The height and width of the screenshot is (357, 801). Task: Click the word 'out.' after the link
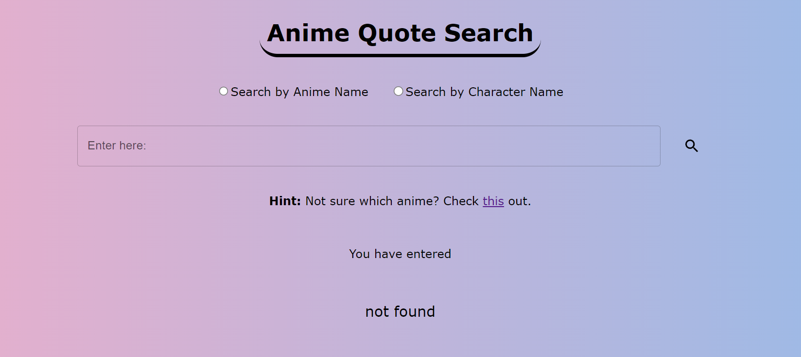[520, 201]
